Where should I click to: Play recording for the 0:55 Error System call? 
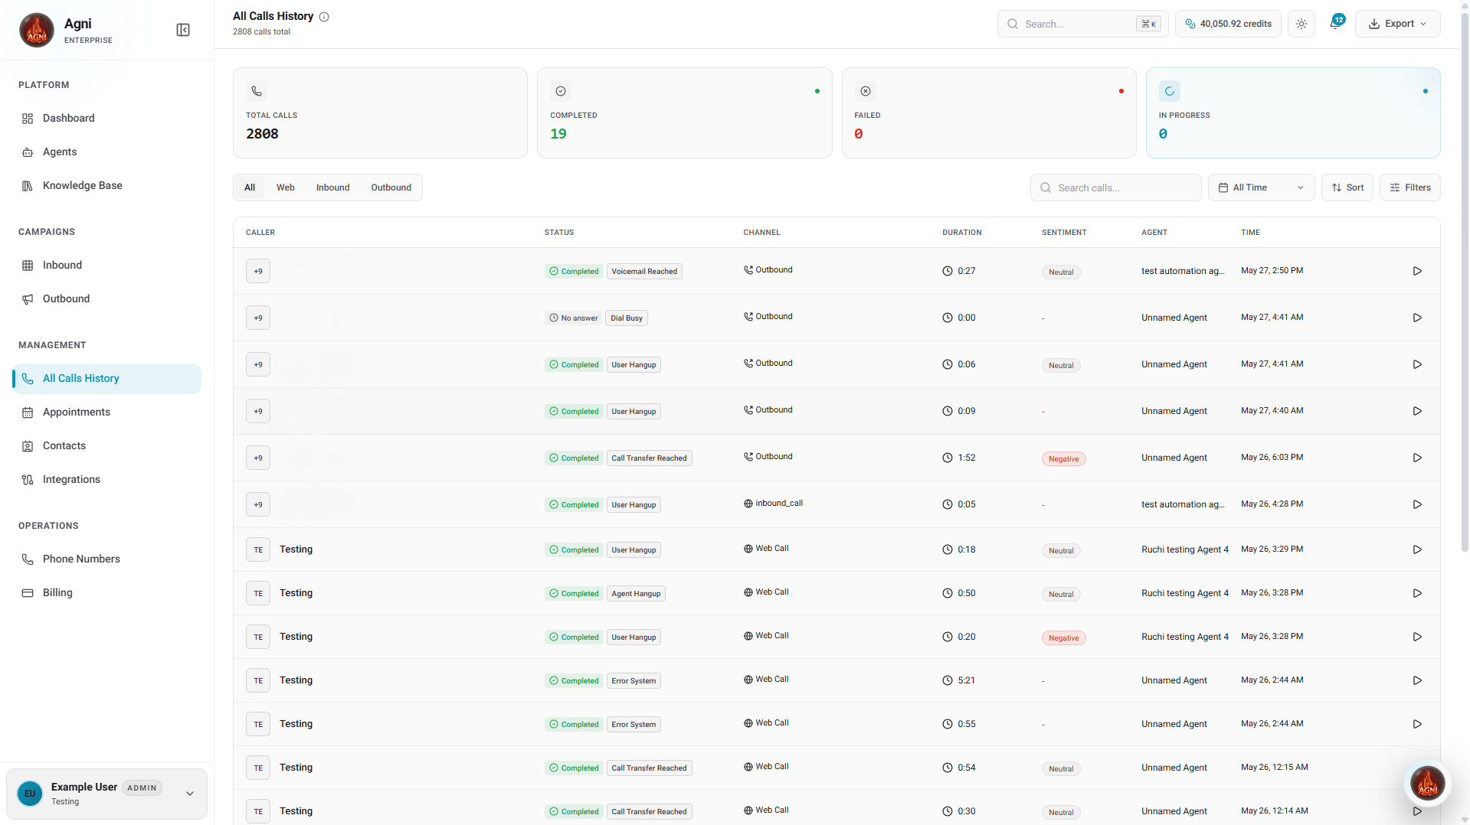coord(1417,724)
